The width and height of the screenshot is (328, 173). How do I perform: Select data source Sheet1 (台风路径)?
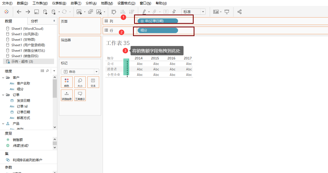point(25,34)
